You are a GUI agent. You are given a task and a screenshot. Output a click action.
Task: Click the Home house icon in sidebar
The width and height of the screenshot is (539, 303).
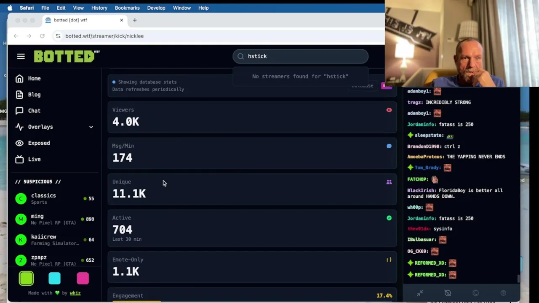tap(19, 79)
